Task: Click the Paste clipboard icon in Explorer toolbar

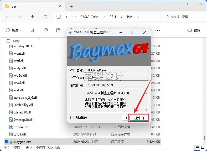Action: [58, 30]
